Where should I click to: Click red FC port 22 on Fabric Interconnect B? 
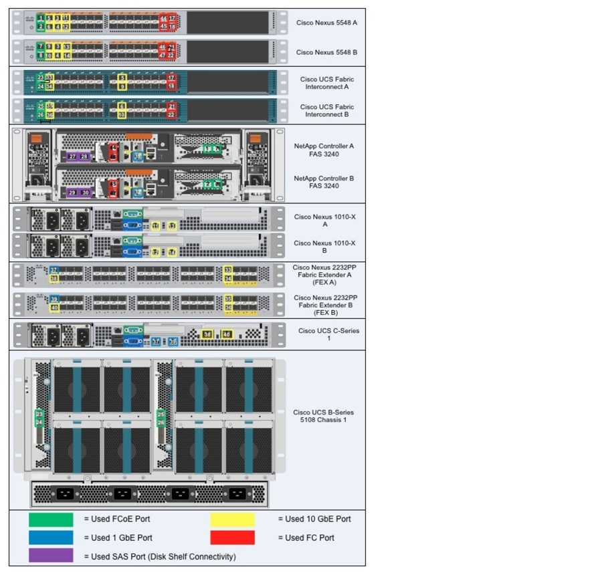click(171, 114)
